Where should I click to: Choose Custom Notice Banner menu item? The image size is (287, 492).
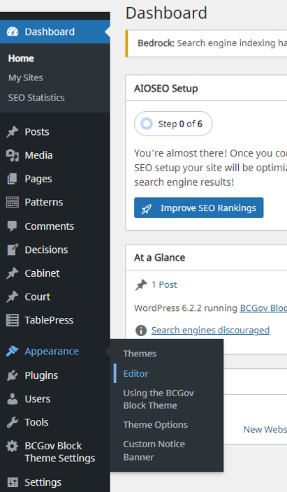tap(154, 451)
